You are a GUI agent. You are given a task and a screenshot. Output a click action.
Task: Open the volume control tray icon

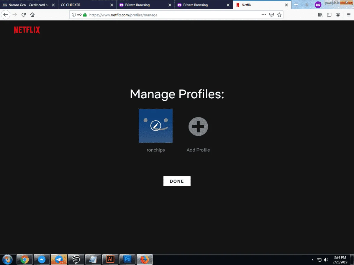pyautogui.click(x=326, y=260)
